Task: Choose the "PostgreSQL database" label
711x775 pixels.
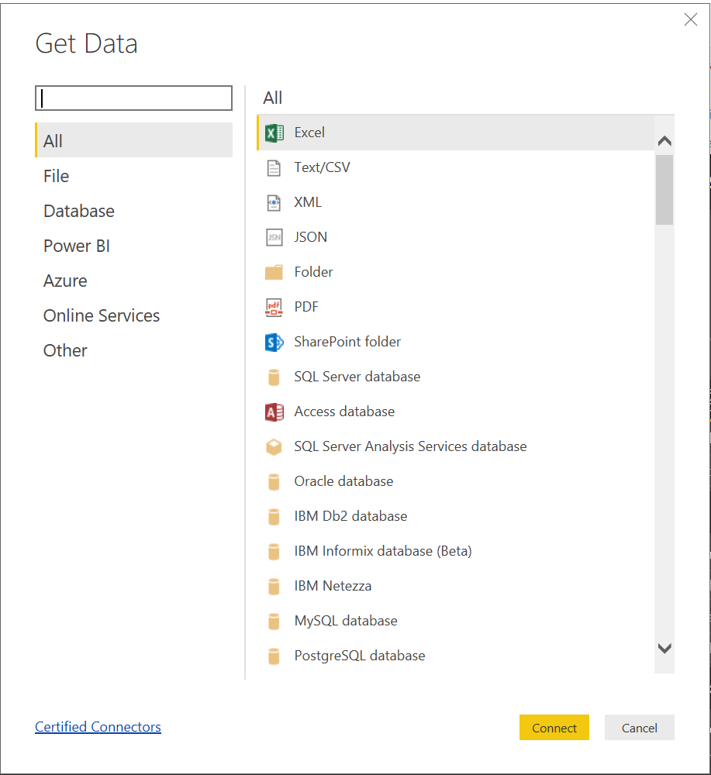Action: pos(360,656)
